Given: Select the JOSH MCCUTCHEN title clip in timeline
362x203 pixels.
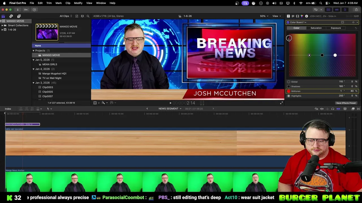Looking at the screenshot, I should [x=23, y=124].
